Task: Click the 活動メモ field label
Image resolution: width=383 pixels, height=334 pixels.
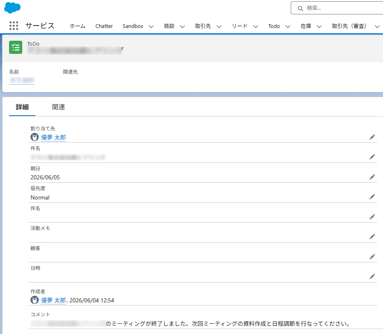Action: click(x=40, y=228)
